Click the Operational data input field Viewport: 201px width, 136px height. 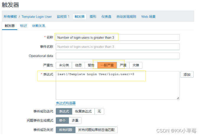click(118, 56)
